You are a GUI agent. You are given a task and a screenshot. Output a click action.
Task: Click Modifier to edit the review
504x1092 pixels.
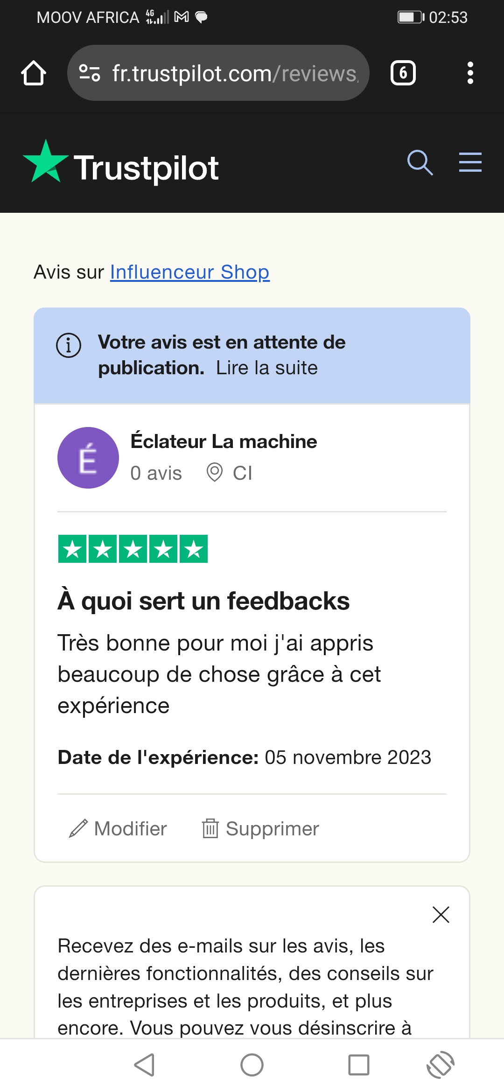(118, 829)
